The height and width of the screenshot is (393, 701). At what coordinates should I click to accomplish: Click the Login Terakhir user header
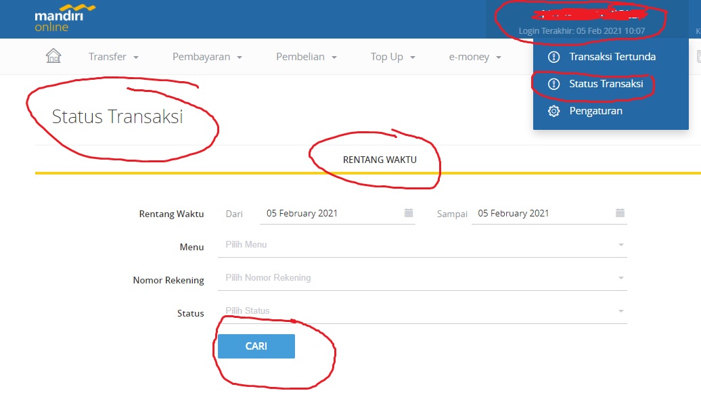pyautogui.click(x=582, y=31)
